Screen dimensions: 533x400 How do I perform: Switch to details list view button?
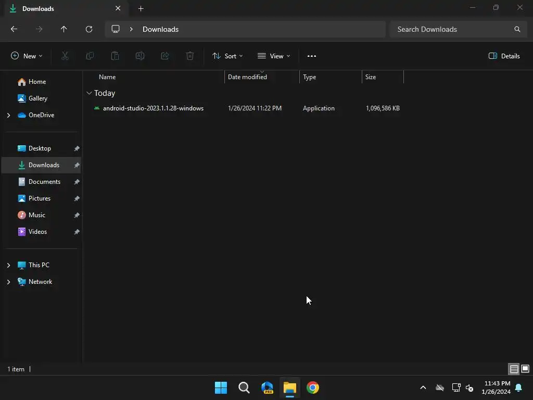click(x=514, y=369)
